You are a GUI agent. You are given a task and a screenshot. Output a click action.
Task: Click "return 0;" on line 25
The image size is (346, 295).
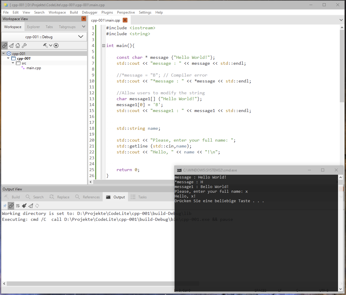point(128,170)
